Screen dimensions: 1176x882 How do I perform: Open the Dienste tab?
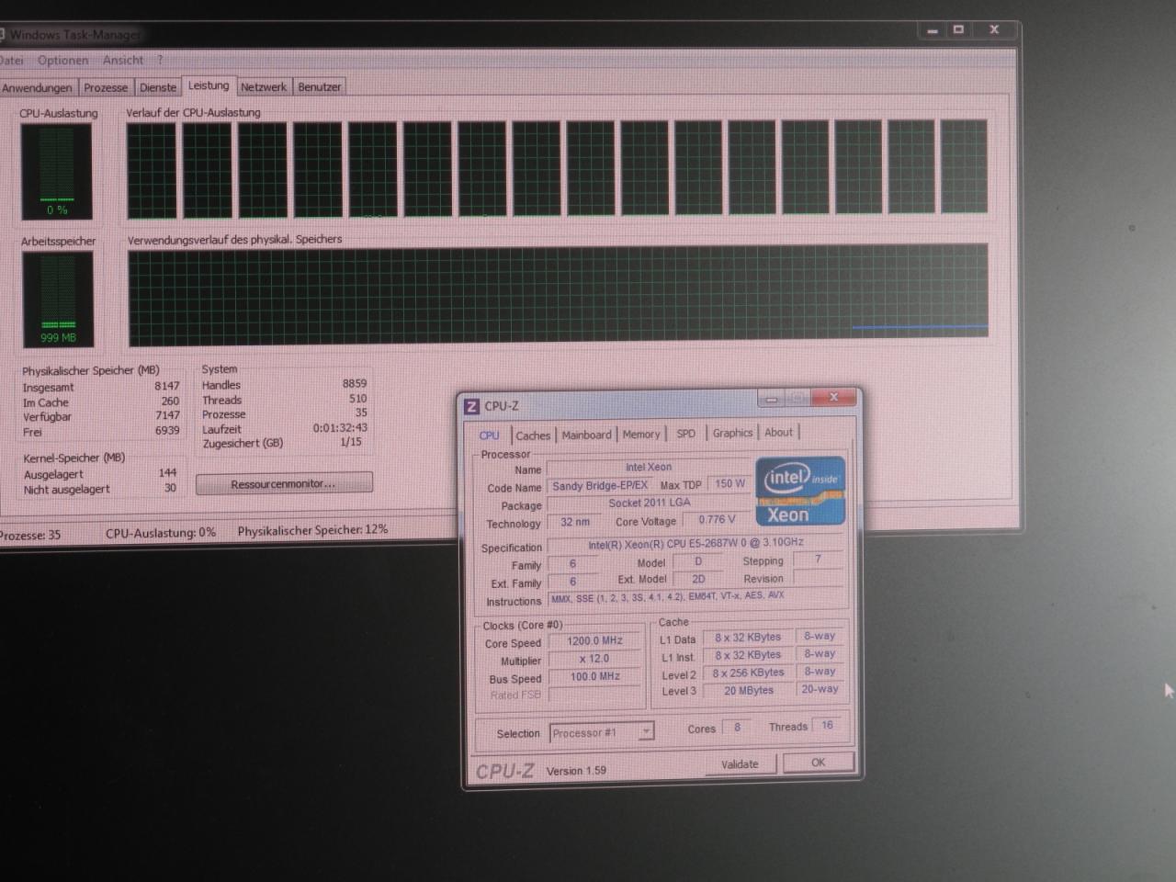pyautogui.click(x=158, y=88)
